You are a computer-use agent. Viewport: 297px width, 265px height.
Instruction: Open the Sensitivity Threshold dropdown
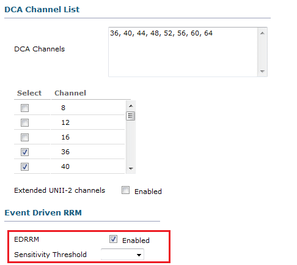122,255
